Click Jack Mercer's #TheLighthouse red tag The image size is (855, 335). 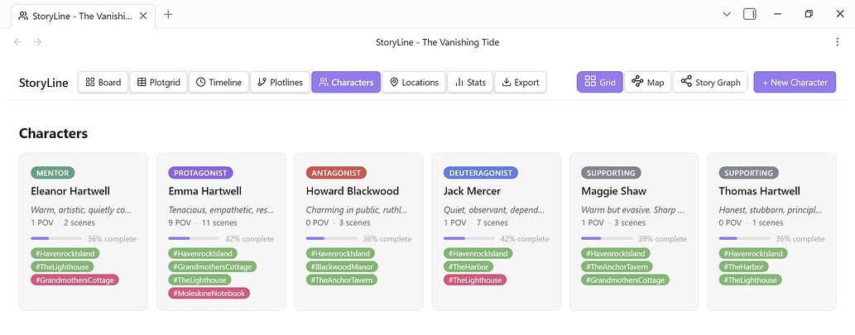point(475,280)
